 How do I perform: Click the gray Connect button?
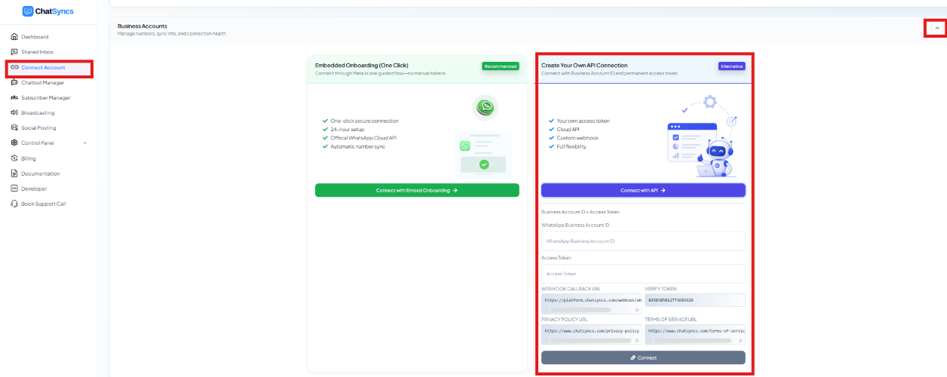coord(643,357)
